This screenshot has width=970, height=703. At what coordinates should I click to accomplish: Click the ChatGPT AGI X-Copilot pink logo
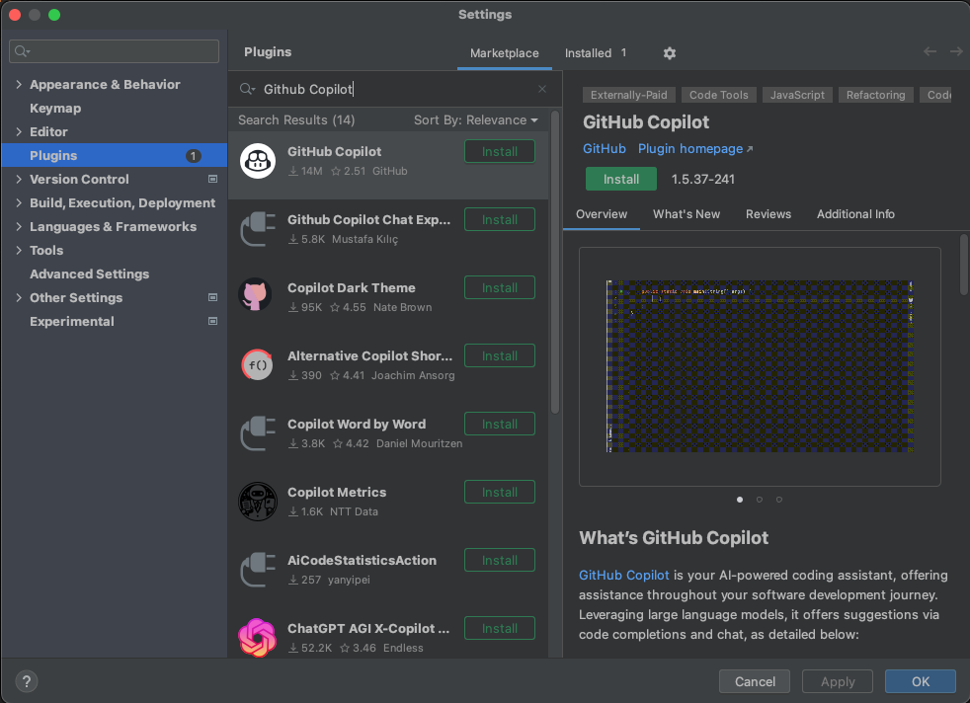click(258, 638)
